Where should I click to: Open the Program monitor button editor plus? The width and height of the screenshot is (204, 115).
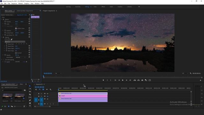[x=200, y=80]
